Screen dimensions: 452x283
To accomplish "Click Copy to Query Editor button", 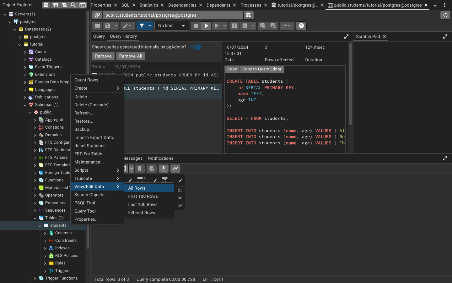I will click(261, 69).
